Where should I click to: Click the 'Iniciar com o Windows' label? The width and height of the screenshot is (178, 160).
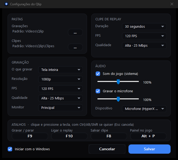coord(32,149)
